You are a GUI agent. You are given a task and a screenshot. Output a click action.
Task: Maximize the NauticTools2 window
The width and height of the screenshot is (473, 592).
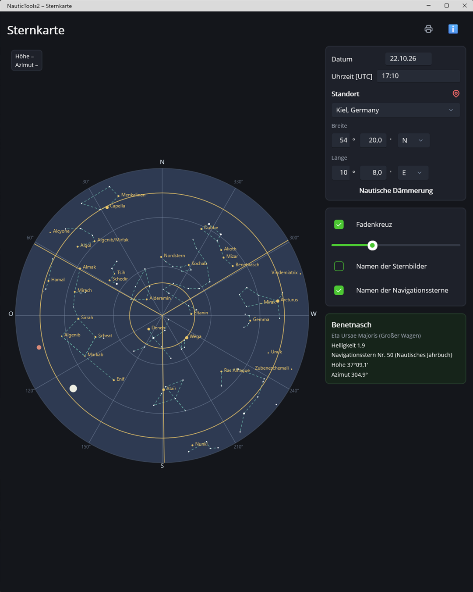click(446, 6)
